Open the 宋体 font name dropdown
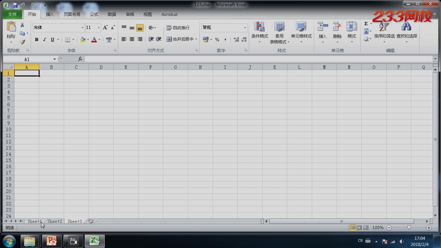This screenshot has height=248, width=441. [82, 28]
